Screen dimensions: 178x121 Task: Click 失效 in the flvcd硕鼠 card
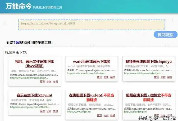[49, 82]
